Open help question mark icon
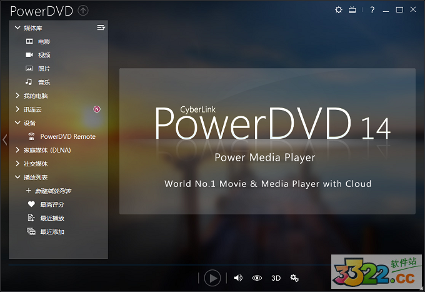This screenshot has width=425, height=292. pos(372,10)
